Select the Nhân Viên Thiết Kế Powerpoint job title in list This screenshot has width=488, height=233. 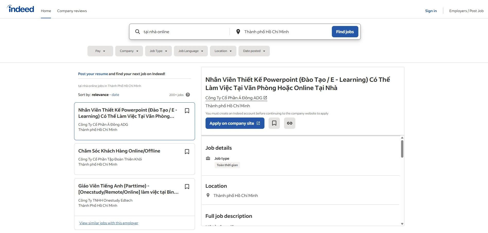pyautogui.click(x=128, y=113)
